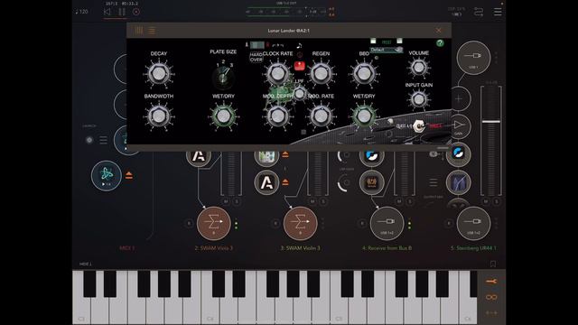The width and height of the screenshot is (578, 325).
Task: Toggle the HARD OVER switch
Action: pos(256,57)
